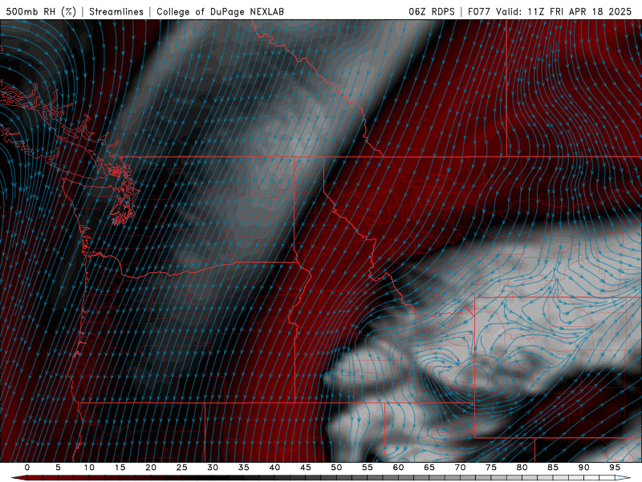Click the colorbar label '90'
Viewport: 642px width, 482px height.
click(584, 468)
